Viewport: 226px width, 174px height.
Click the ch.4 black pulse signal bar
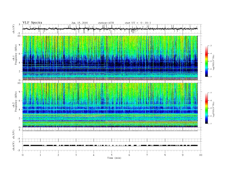(110, 146)
